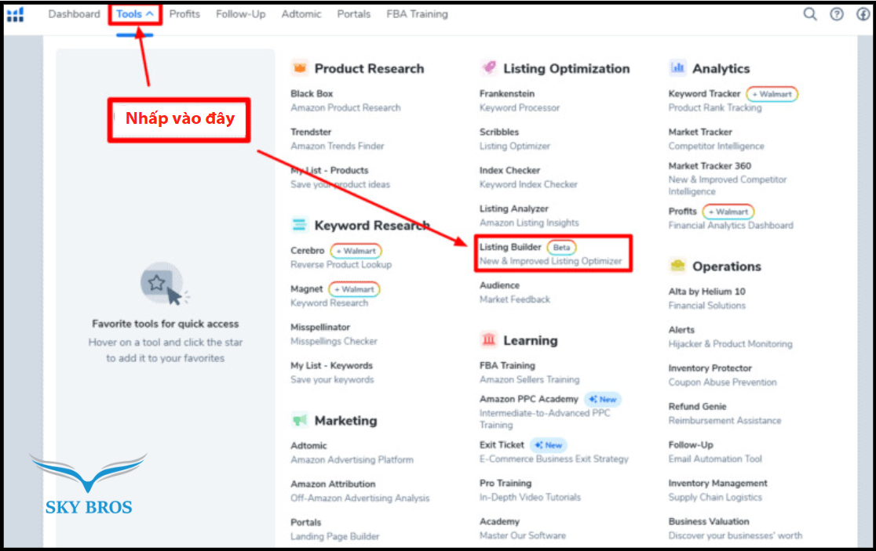
Task: Open the Follow-Up menu item
Action: click(240, 14)
